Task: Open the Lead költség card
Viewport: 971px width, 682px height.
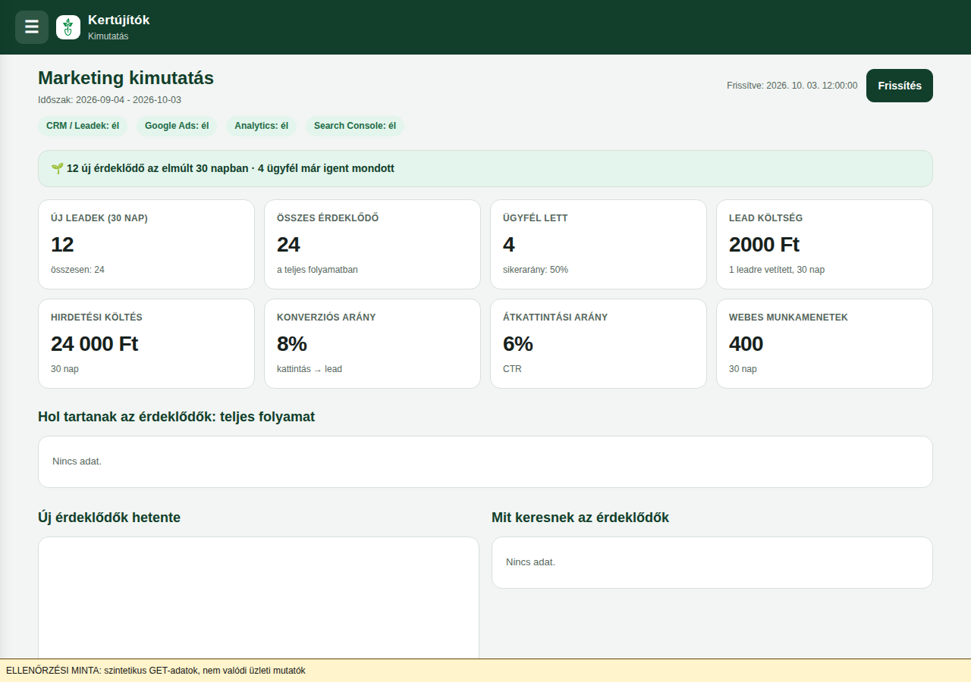Action: click(825, 244)
